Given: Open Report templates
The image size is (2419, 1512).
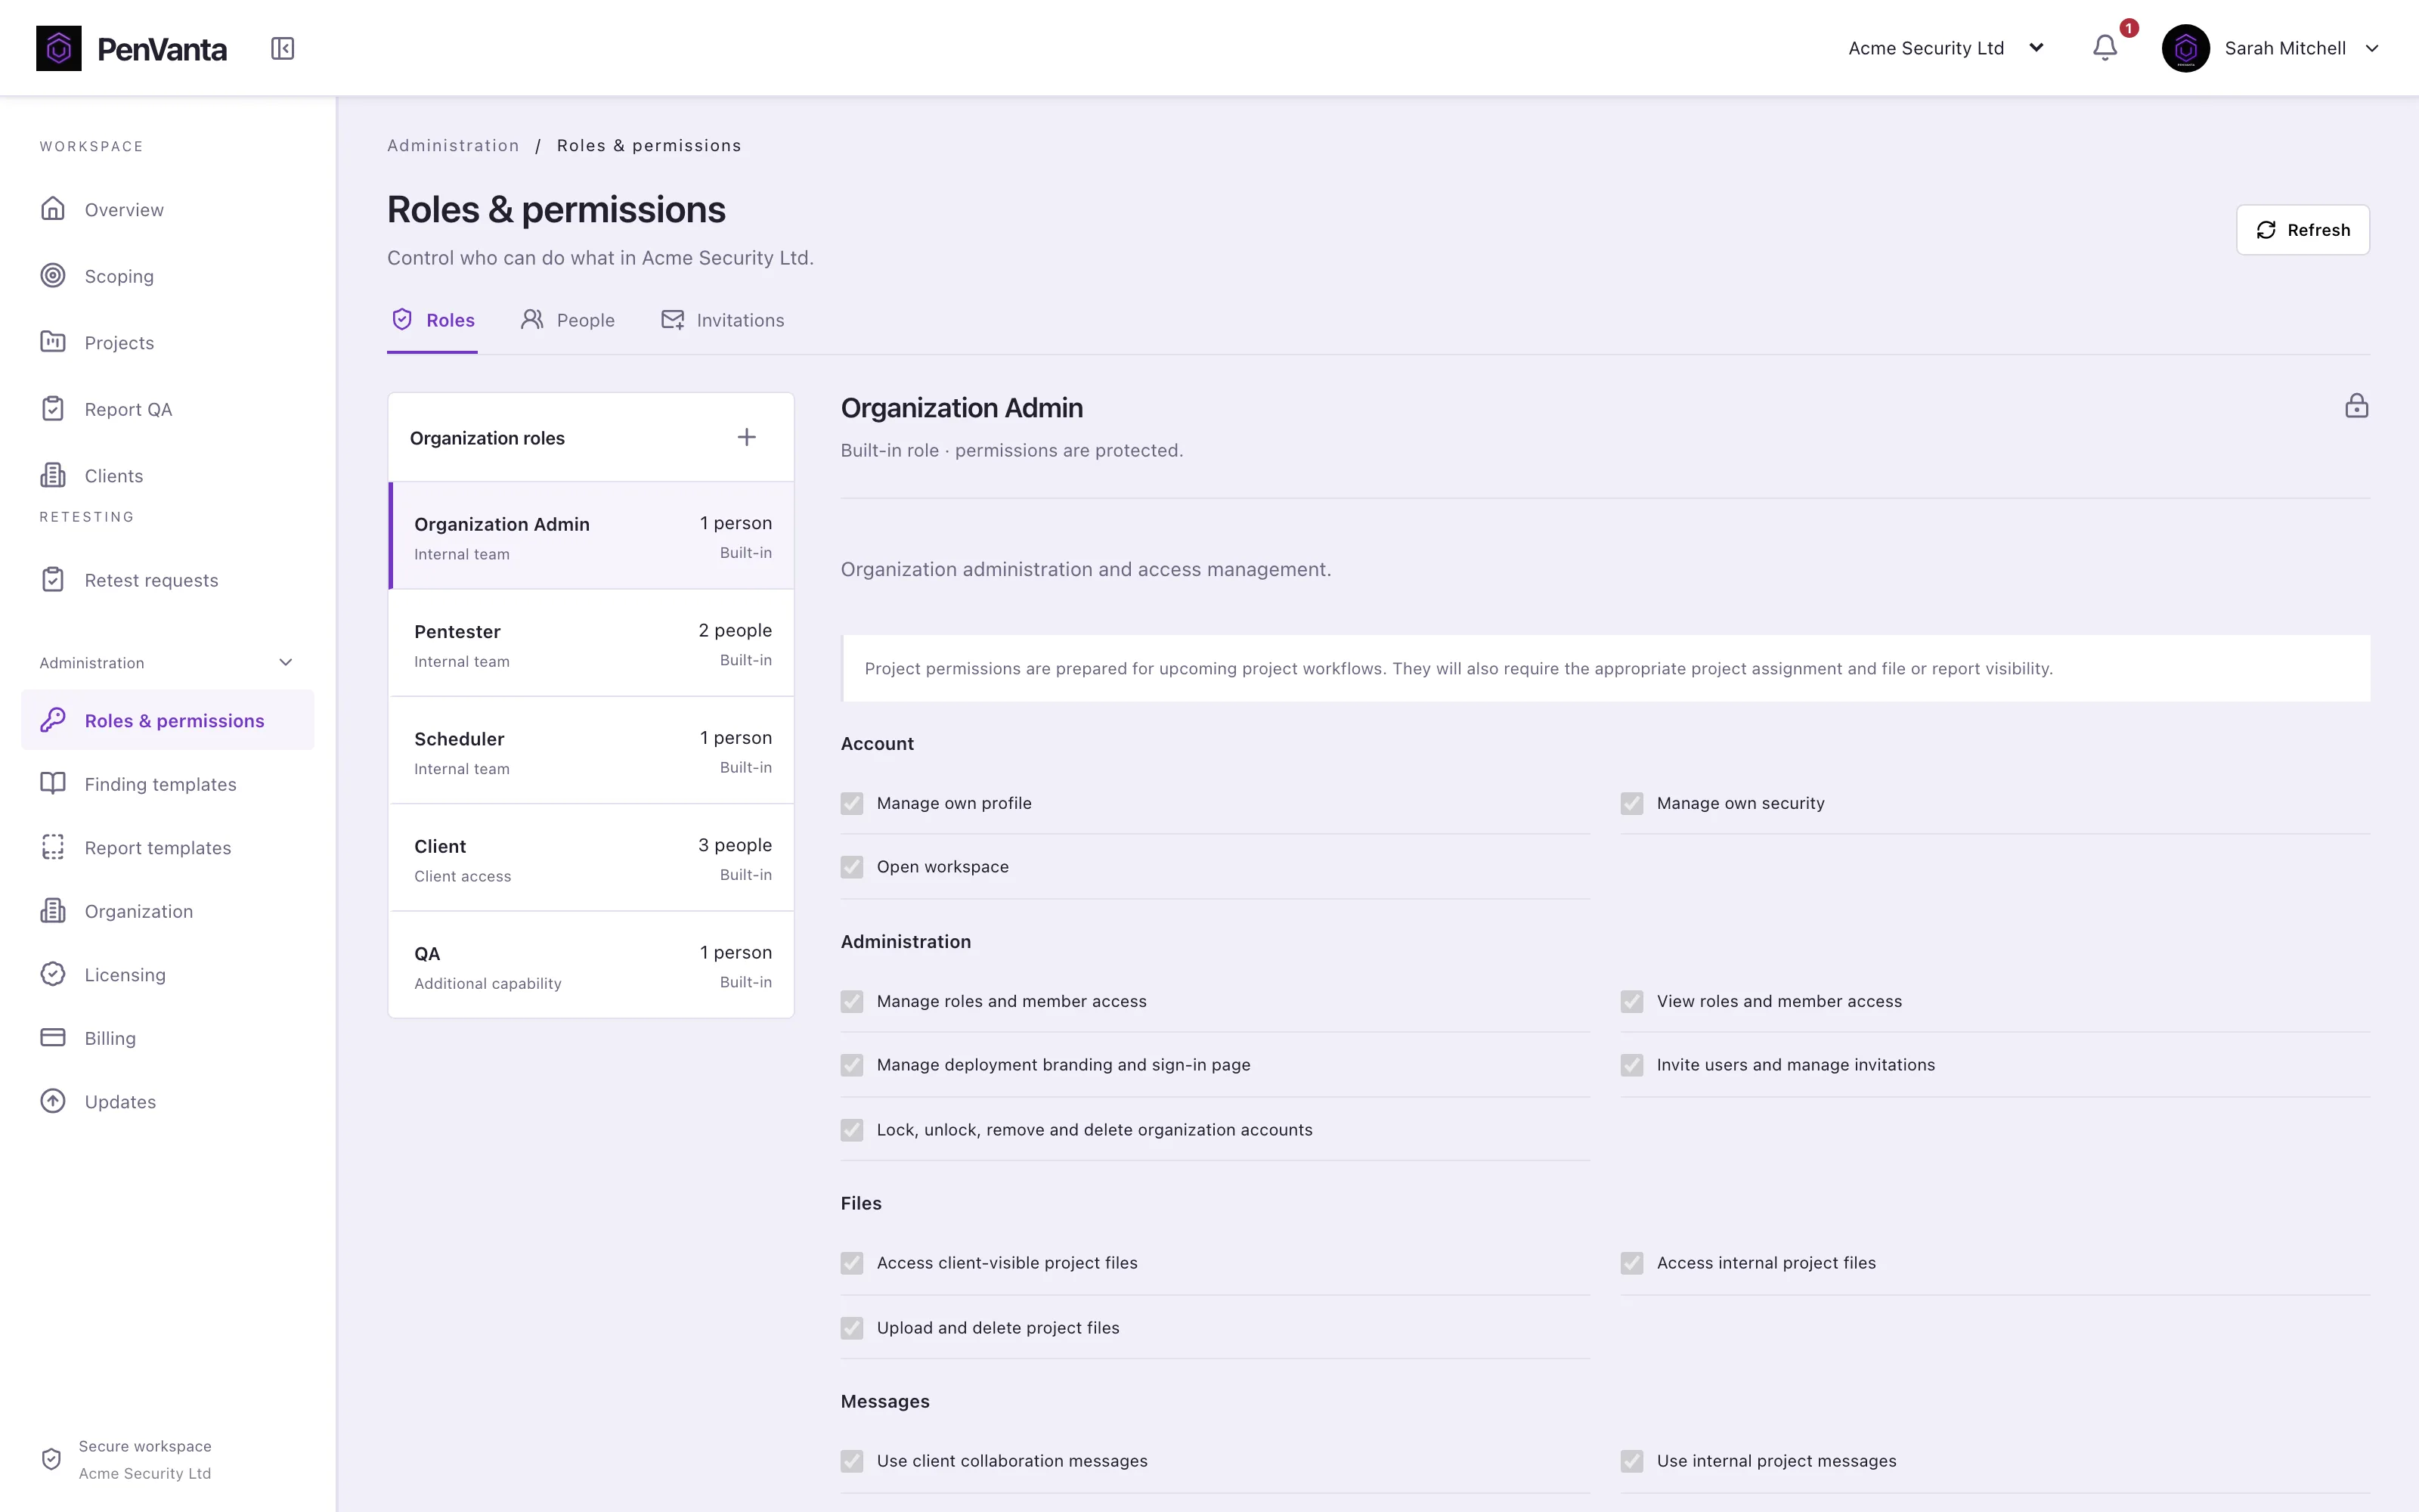Looking at the screenshot, I should click(x=168, y=847).
